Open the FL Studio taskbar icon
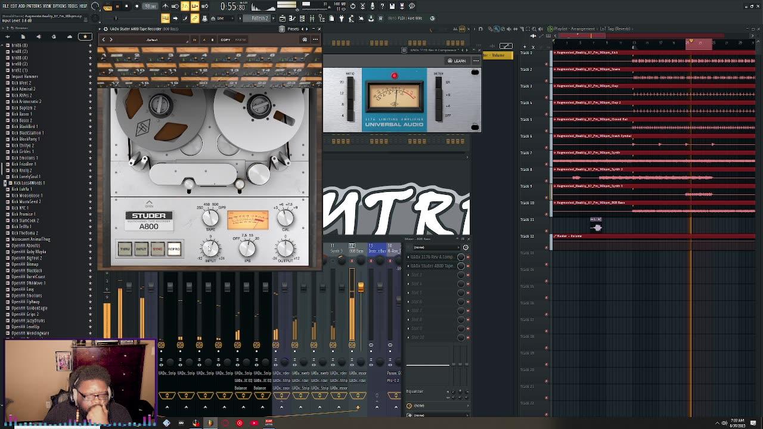Image resolution: width=763 pixels, height=429 pixels. (210, 423)
